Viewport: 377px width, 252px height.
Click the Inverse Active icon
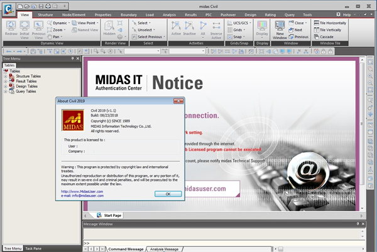216,29
